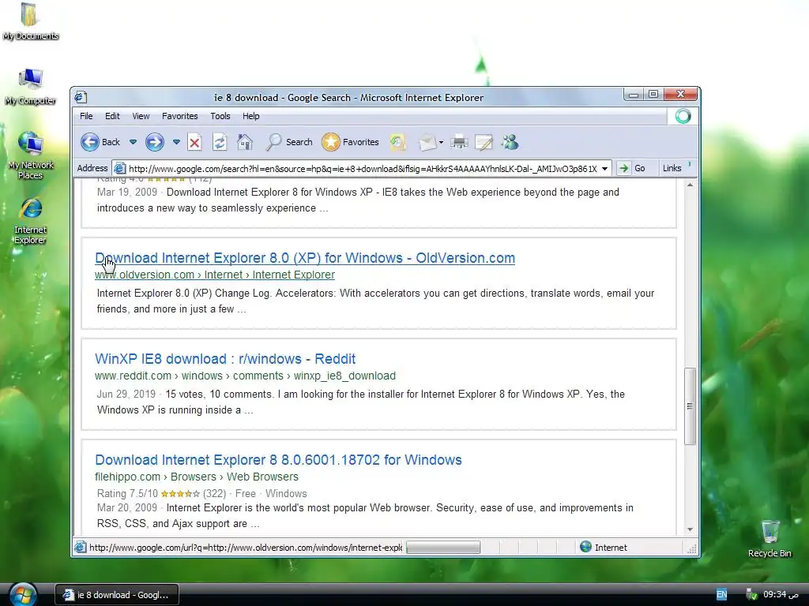Open the Messenger people icon
The height and width of the screenshot is (606, 809).
coord(510,142)
